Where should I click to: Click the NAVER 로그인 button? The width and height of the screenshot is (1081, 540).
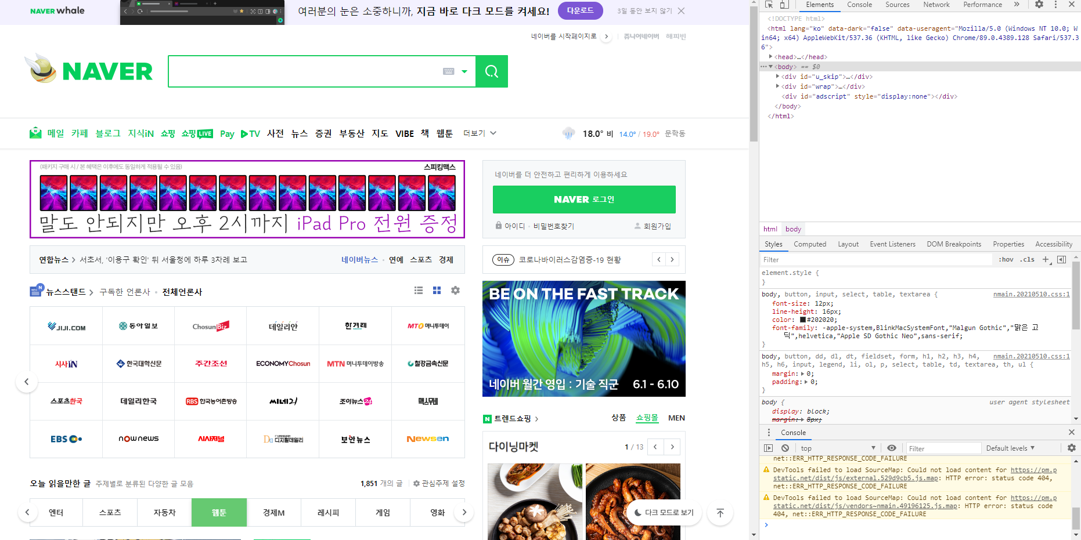point(584,200)
